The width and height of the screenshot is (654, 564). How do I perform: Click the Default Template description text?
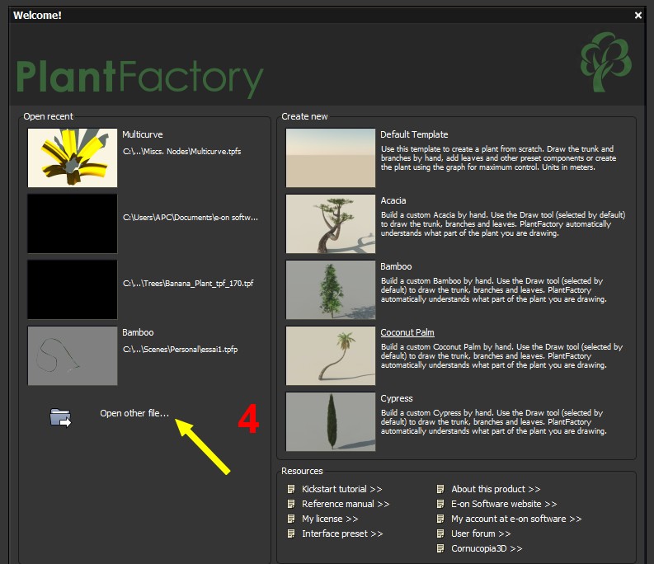[x=498, y=158]
